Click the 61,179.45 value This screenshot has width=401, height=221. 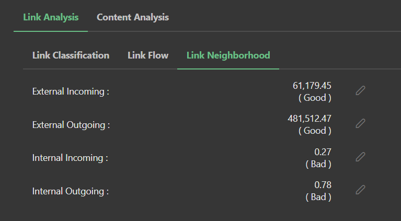click(312, 85)
